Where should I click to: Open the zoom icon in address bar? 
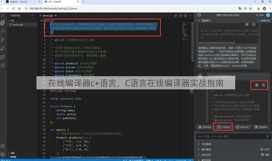245,9
